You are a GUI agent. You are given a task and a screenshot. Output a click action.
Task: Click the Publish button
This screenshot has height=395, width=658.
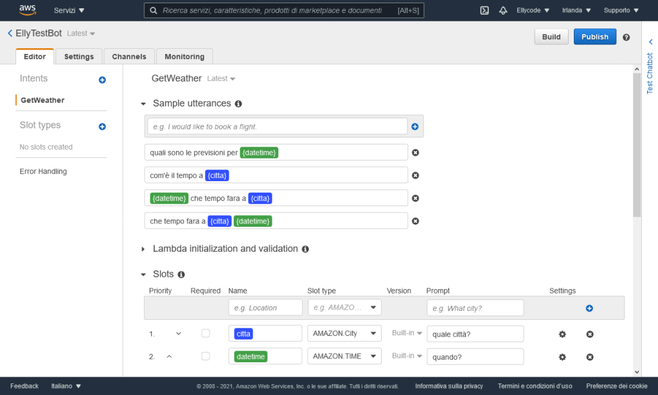[x=594, y=37]
